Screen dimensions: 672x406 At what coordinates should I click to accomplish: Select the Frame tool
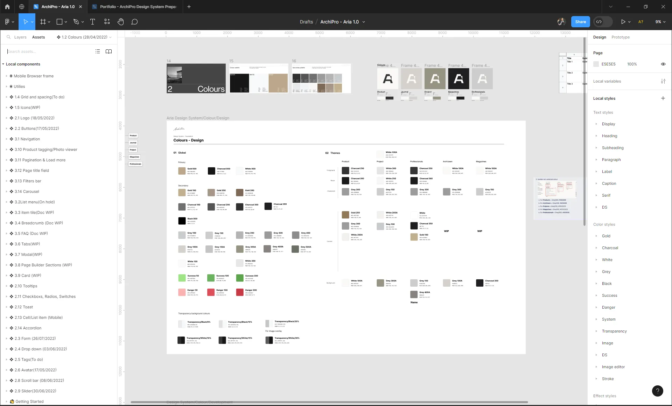click(x=43, y=22)
